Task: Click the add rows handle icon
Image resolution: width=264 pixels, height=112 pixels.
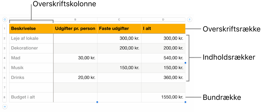Action: (x=5, y=106)
